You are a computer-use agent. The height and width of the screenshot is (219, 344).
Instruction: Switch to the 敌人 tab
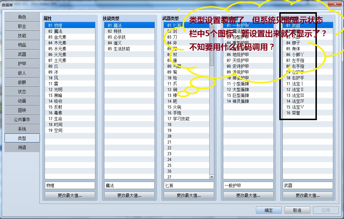[22, 73]
